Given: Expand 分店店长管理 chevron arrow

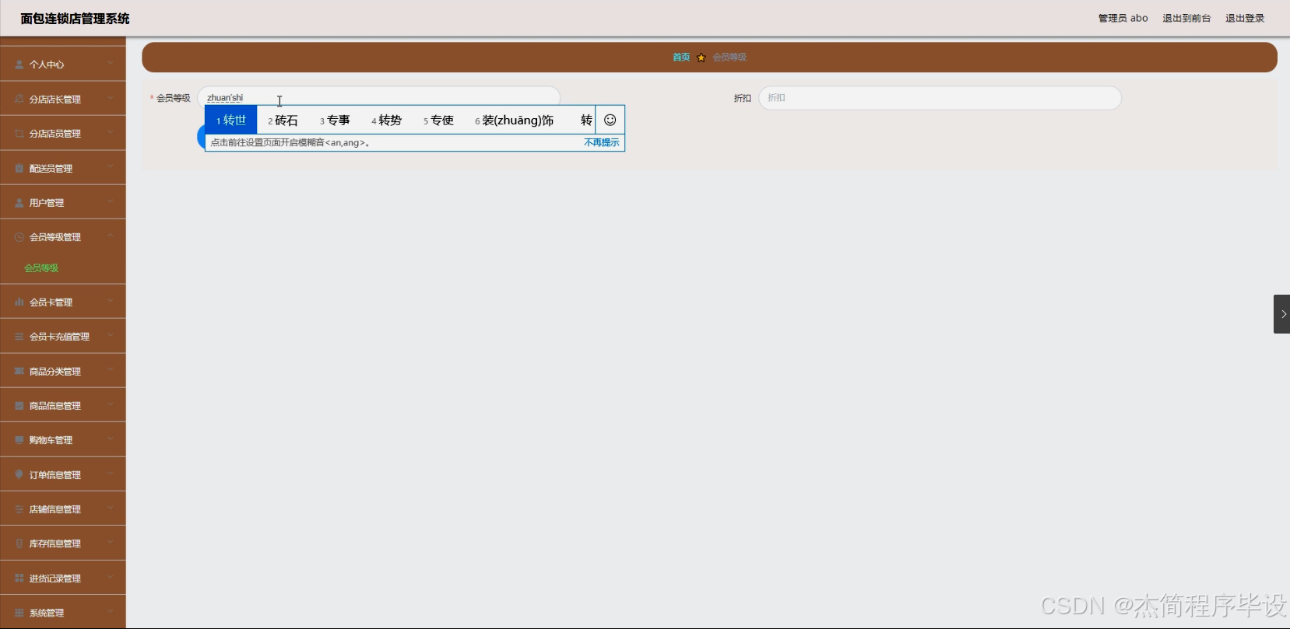Looking at the screenshot, I should pyautogui.click(x=111, y=98).
